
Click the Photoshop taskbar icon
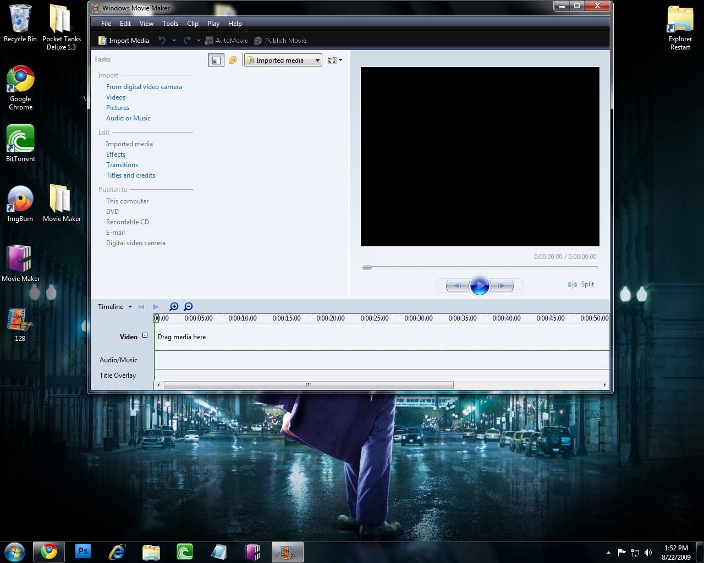[83, 551]
